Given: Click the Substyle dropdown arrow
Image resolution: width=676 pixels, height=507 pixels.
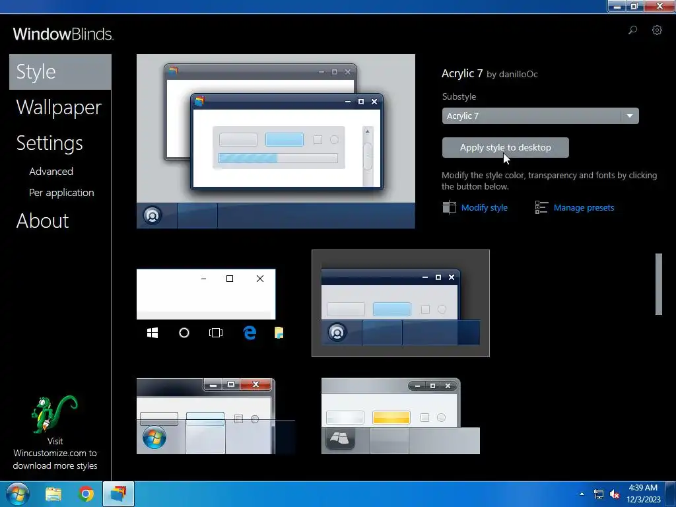Looking at the screenshot, I should pyautogui.click(x=629, y=116).
